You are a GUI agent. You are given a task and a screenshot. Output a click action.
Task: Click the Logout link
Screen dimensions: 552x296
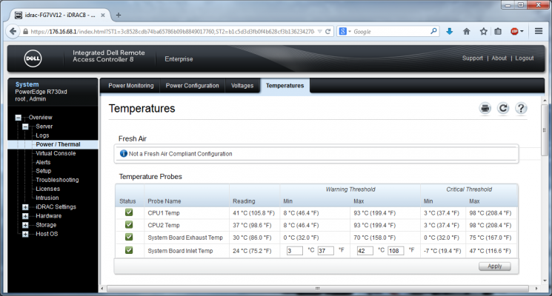(x=524, y=58)
